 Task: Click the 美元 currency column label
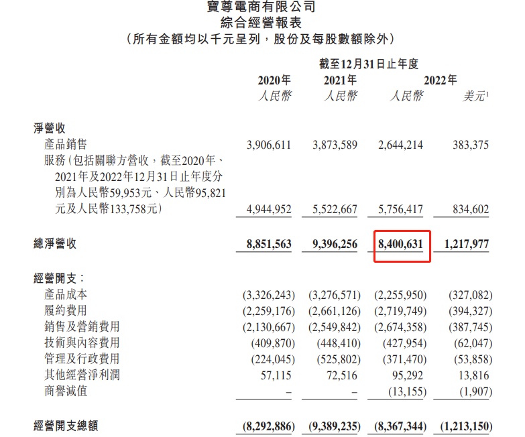476,97
